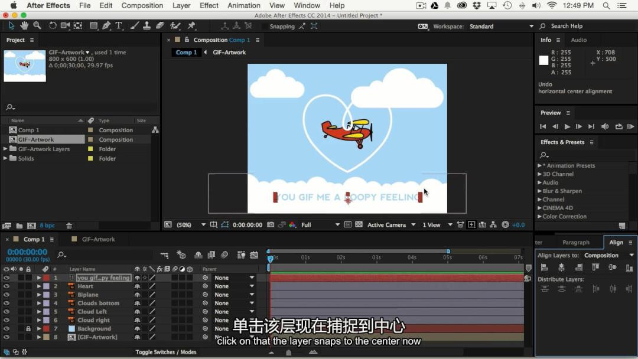638x359 pixels.
Task: Select the Rectangle shape tool
Action: (x=93, y=25)
